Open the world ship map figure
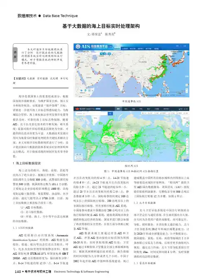Viewport: 206px width, 280px height. [x=131, y=134]
